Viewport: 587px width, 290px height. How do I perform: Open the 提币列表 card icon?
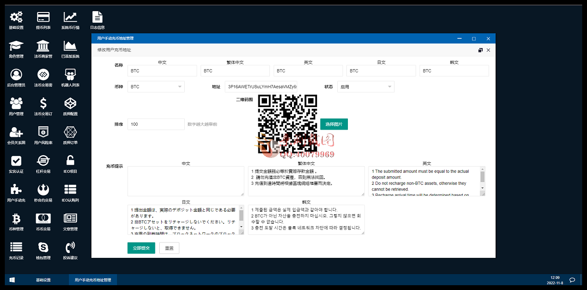point(43,17)
